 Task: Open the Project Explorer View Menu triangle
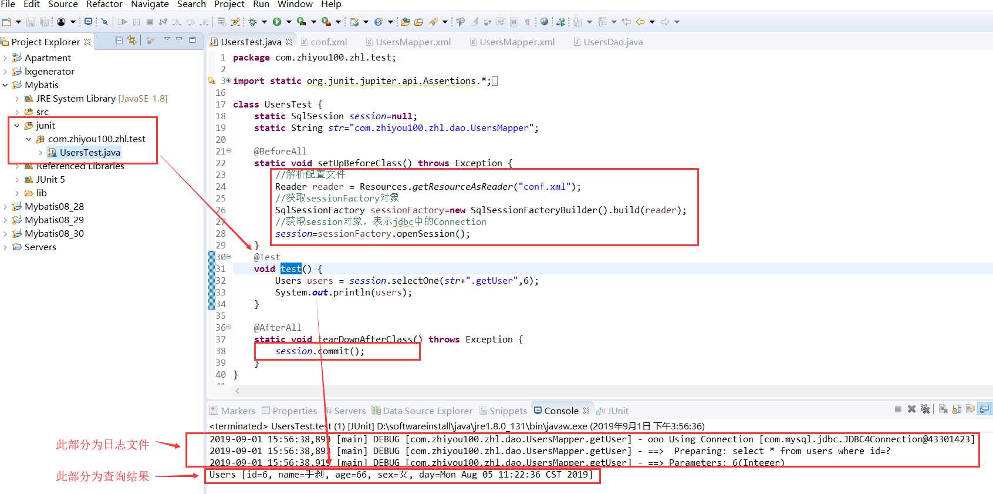point(167,39)
